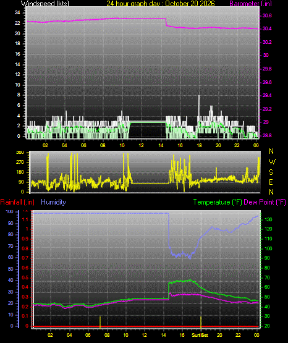Click the "29.2" barometer axis value
This screenshot has height=343, width=288.
(x=267, y=109)
